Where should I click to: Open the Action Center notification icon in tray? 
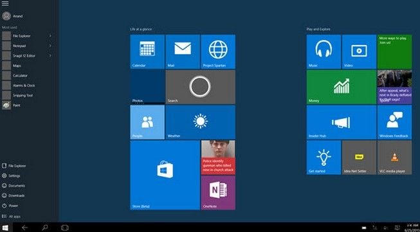tap(397, 228)
